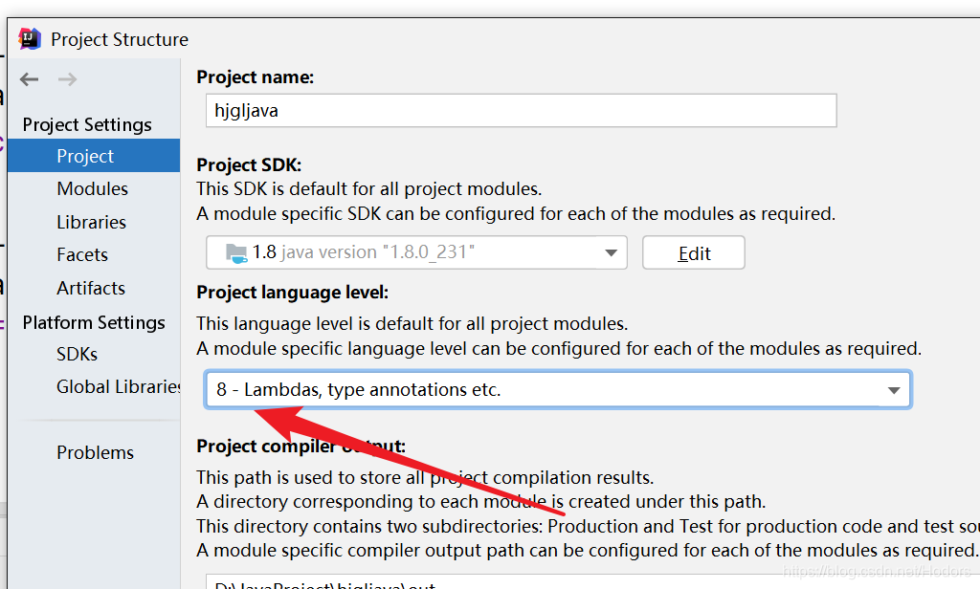Select Modules under Project Settings

[92, 188]
